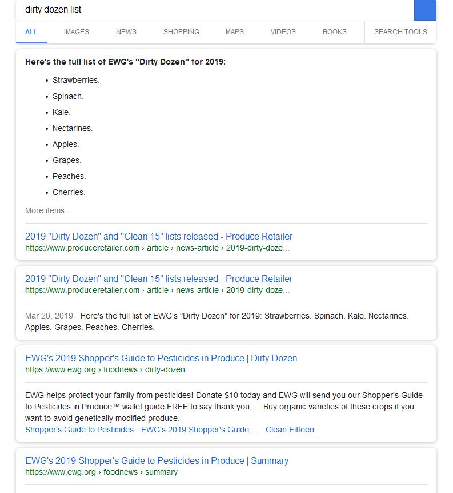Image resolution: width=453 pixels, height=493 pixels.
Task: Click the snippet heading "Here's the full list of EWG's..."
Action: click(125, 62)
